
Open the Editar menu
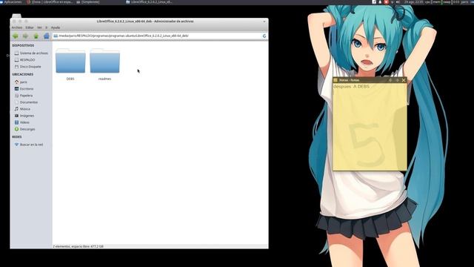[30, 27]
